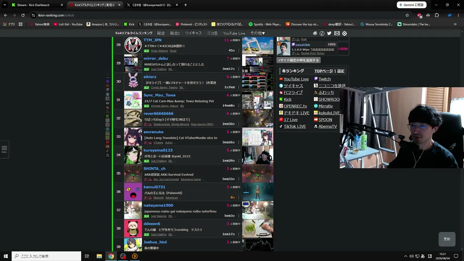The width and height of the screenshot is (464, 261).
Task: Open Windows Start menu
Action: click(x=5, y=256)
